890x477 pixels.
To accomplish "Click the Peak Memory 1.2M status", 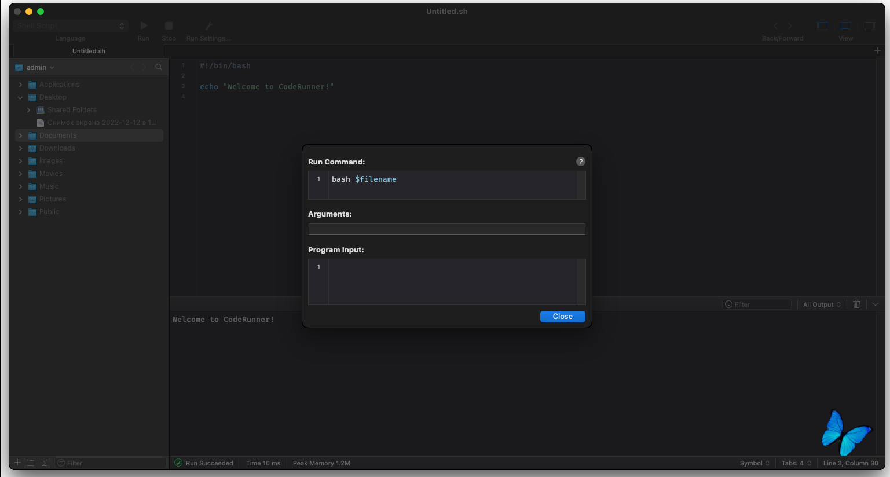I will [321, 463].
